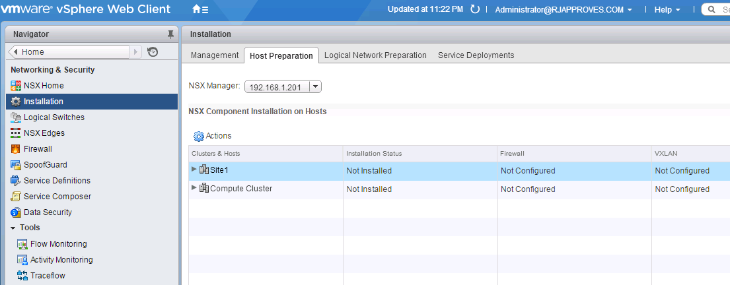This screenshot has height=285, width=730.
Task: Open the Actions menu
Action: coord(212,136)
